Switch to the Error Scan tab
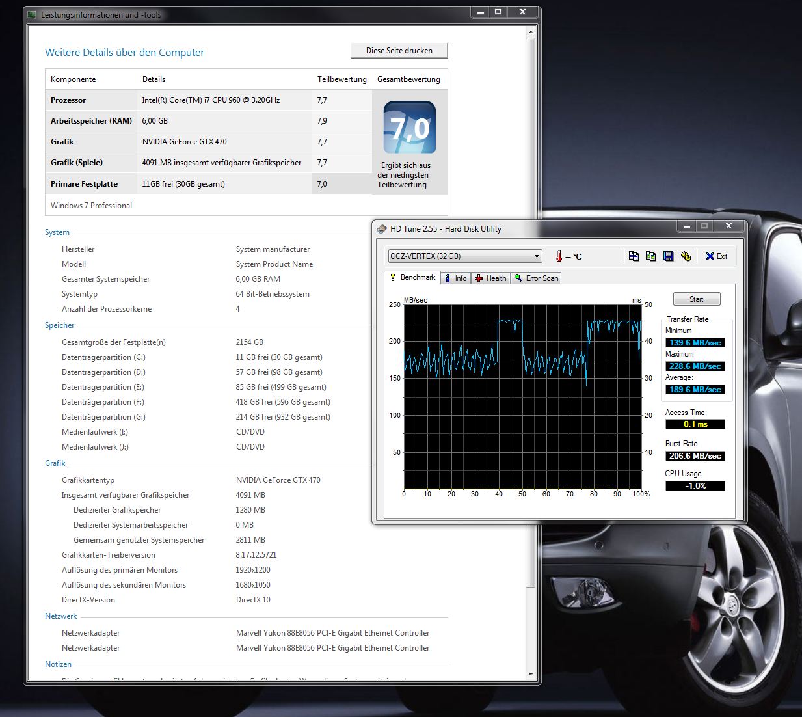 point(536,278)
